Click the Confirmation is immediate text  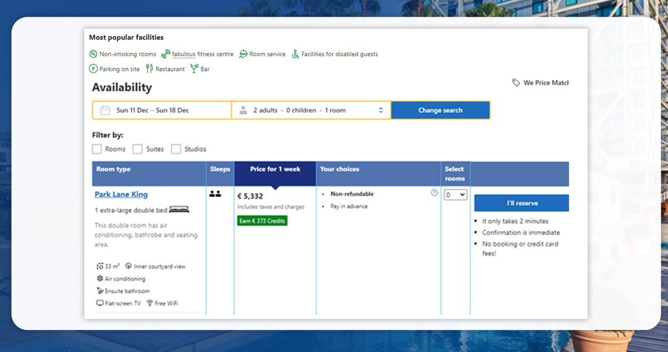[521, 233]
